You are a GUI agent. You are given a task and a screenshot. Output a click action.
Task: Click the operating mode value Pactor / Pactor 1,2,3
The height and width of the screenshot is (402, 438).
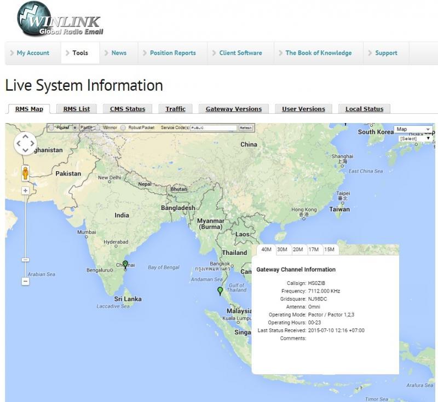point(331,314)
